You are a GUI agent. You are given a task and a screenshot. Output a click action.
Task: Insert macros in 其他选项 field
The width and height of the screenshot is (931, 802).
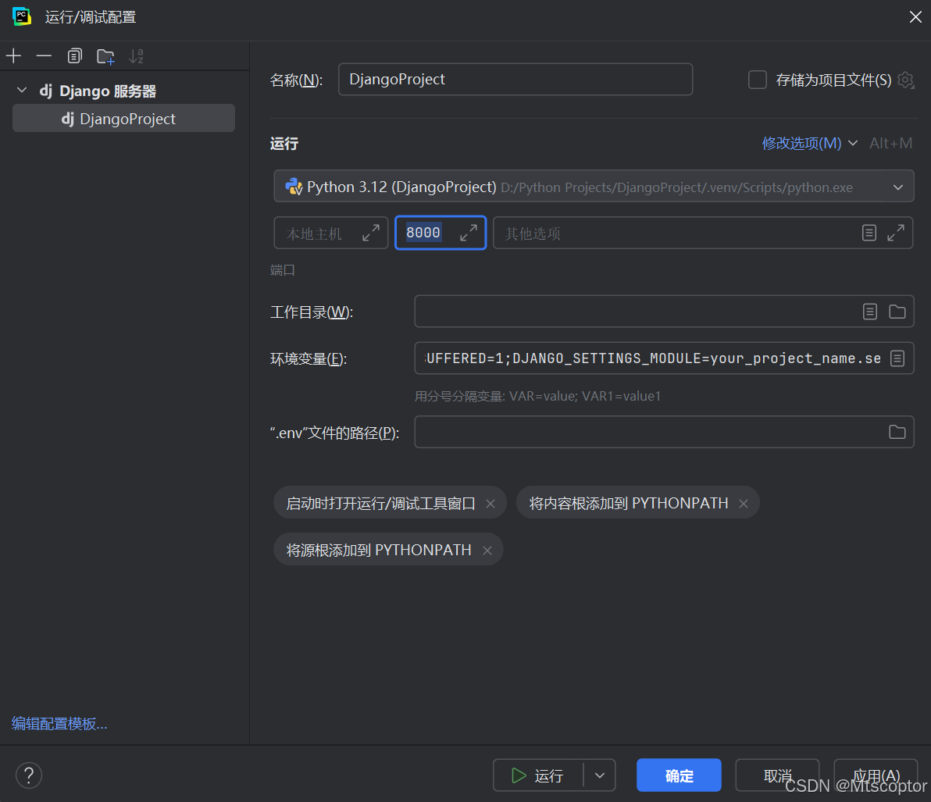(x=869, y=233)
